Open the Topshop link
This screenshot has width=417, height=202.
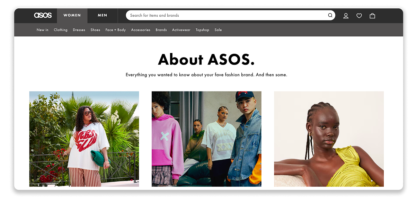202,30
